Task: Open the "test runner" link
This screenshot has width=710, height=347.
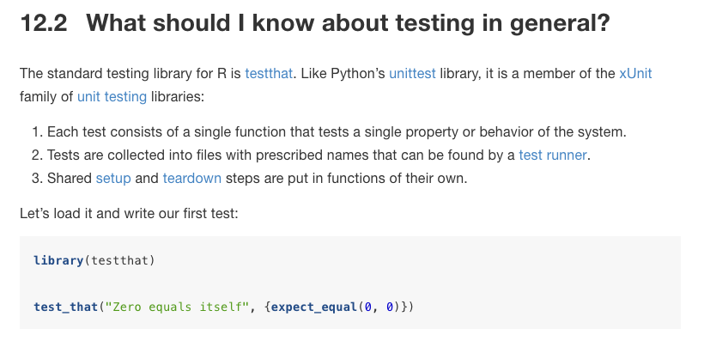Action: [x=555, y=155]
